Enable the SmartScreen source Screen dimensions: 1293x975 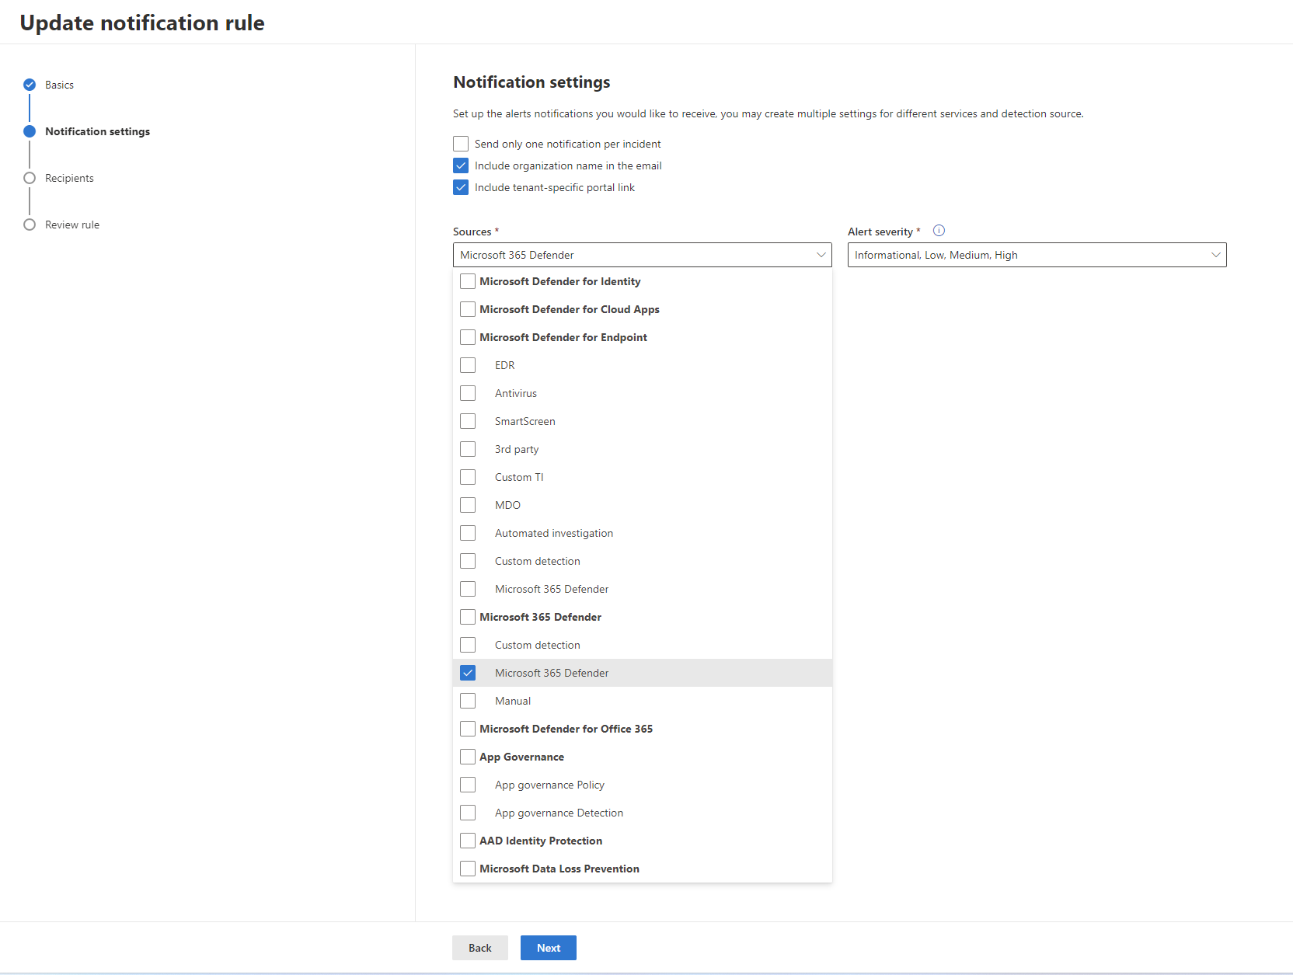pos(468,421)
